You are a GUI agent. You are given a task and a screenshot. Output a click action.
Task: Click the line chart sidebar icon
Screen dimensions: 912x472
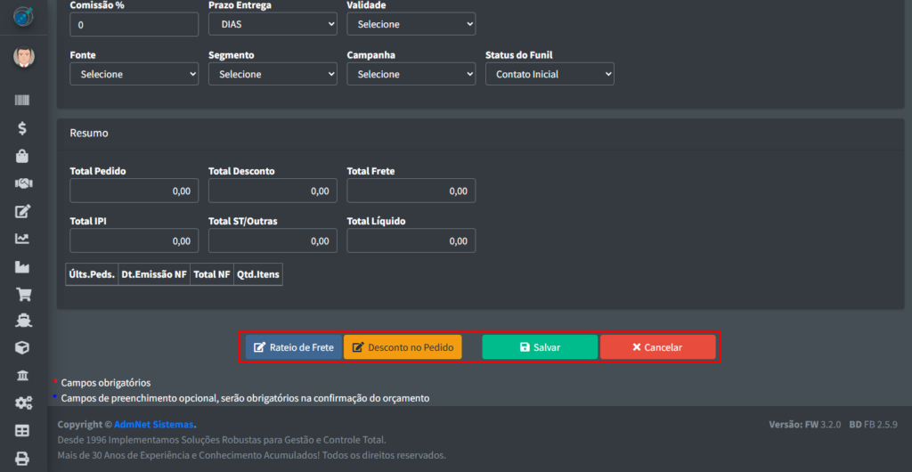tap(22, 239)
